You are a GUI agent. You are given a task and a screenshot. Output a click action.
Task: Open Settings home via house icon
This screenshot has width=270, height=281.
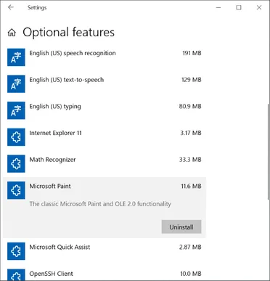click(12, 33)
